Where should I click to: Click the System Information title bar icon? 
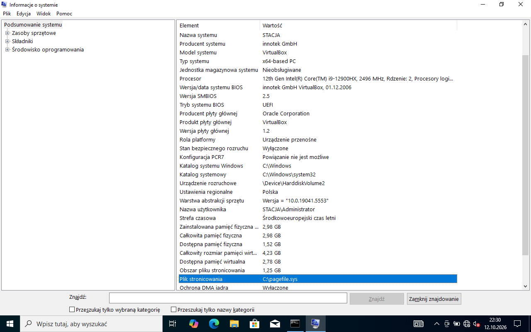click(x=5, y=5)
